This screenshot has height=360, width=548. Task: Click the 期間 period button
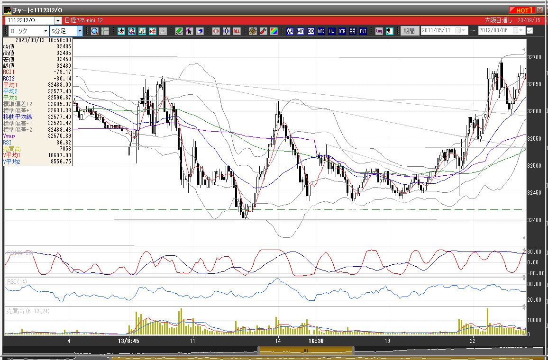click(x=409, y=31)
